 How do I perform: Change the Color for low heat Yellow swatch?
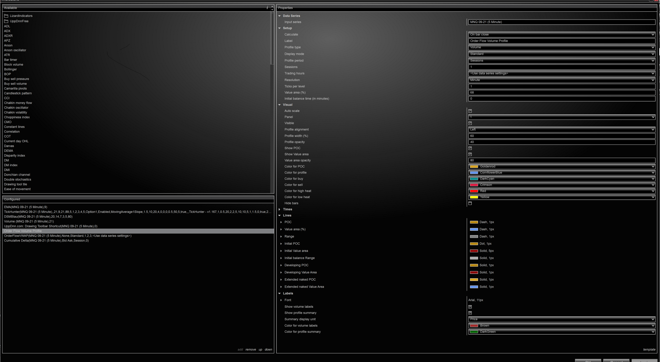474,197
